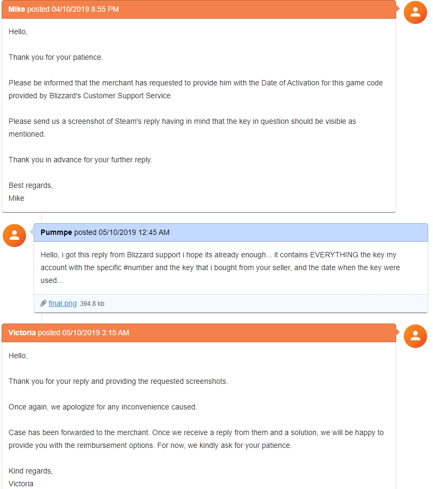The width and height of the screenshot is (433, 489).
Task: Click Pummpe's reply text about Blizzard support
Action: (220, 267)
